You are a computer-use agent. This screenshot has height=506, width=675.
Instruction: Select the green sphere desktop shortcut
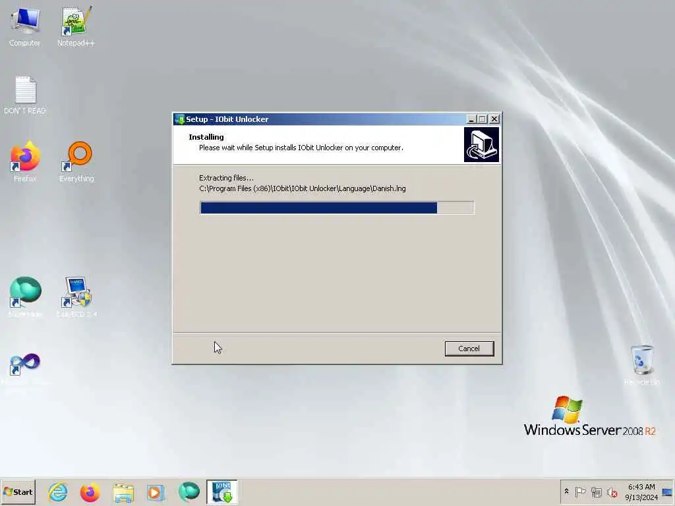pos(25,297)
